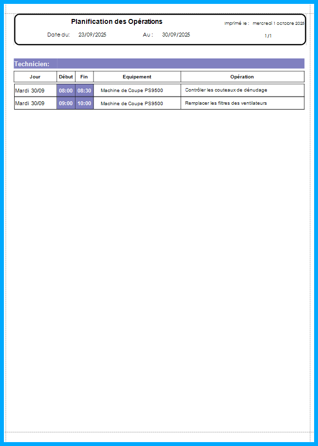Click the page number 1/1
The height and width of the screenshot is (446, 318).
pyautogui.click(x=268, y=36)
